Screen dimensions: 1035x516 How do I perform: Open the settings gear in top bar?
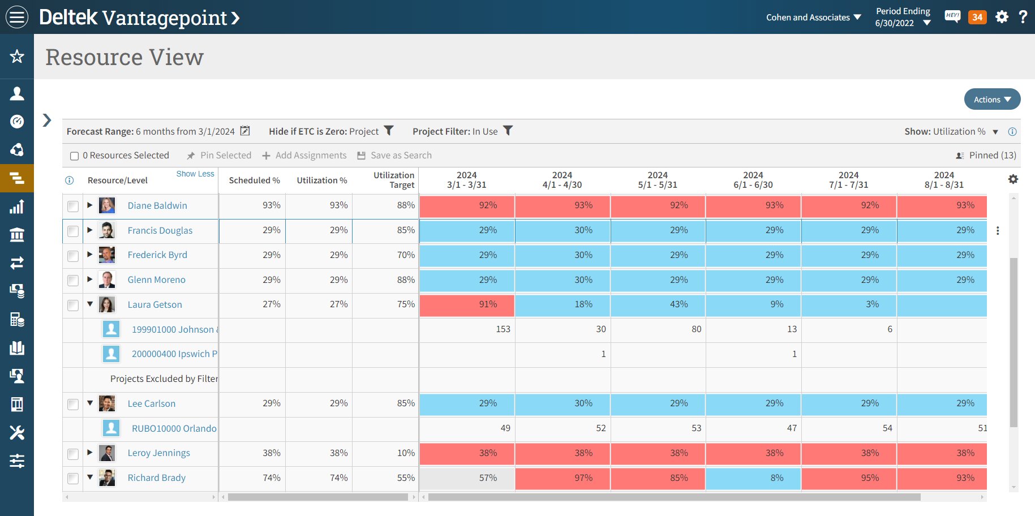[1002, 17]
